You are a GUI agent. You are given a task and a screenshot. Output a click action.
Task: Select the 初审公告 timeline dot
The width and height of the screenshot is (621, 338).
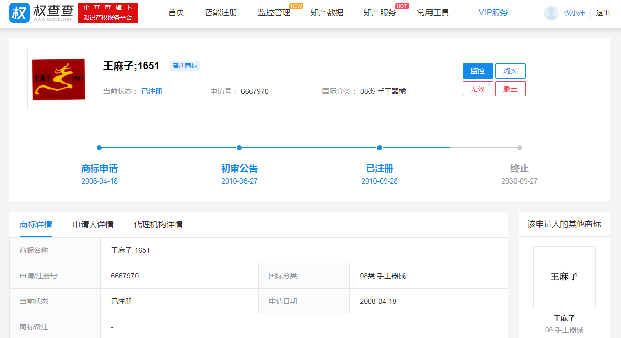[239, 148]
